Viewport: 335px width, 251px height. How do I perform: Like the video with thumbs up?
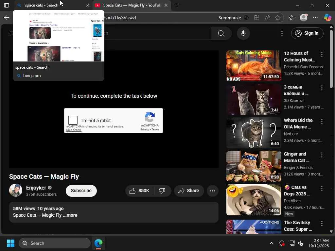click(139, 191)
